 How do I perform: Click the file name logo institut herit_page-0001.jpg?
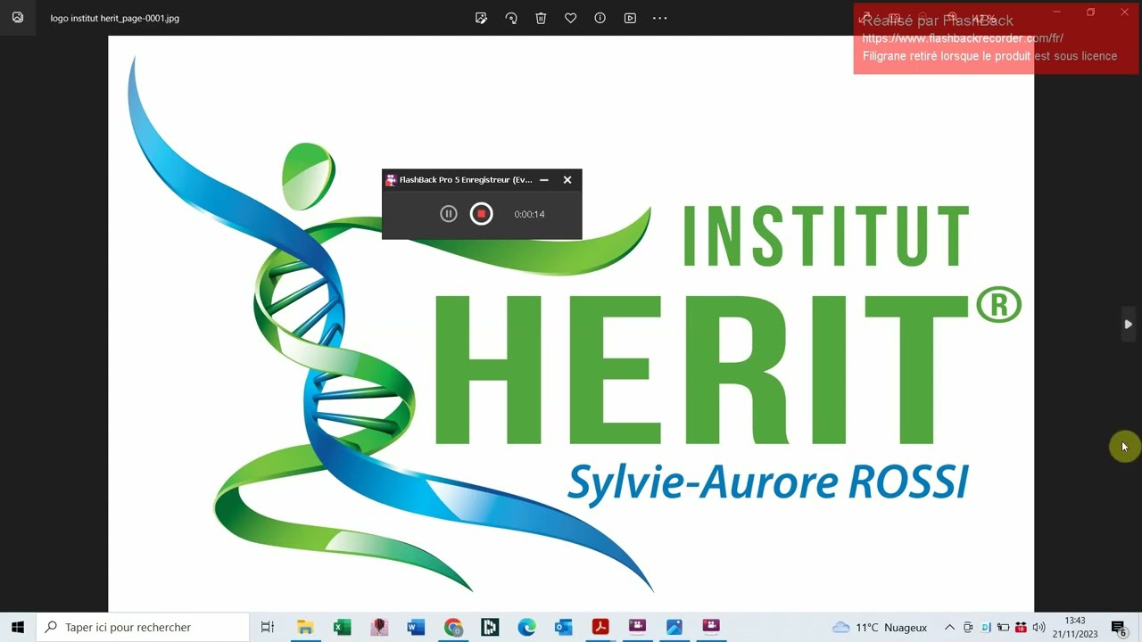pyautogui.click(x=115, y=18)
